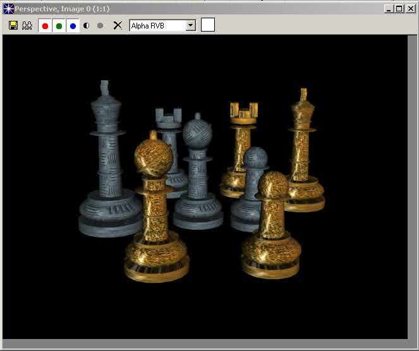Image resolution: width=419 pixels, height=351 pixels.
Task: Minimize the Perspective render window
Action: point(389,9)
